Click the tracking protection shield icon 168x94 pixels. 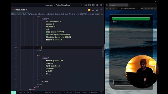[117, 9]
